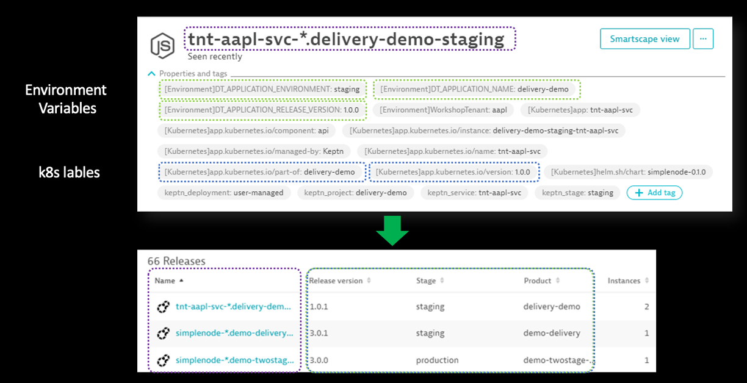Open the tnt-aapl-svc-*.delivery-dem... release link
Screen dimensions: 747x383
pyautogui.click(x=234, y=307)
